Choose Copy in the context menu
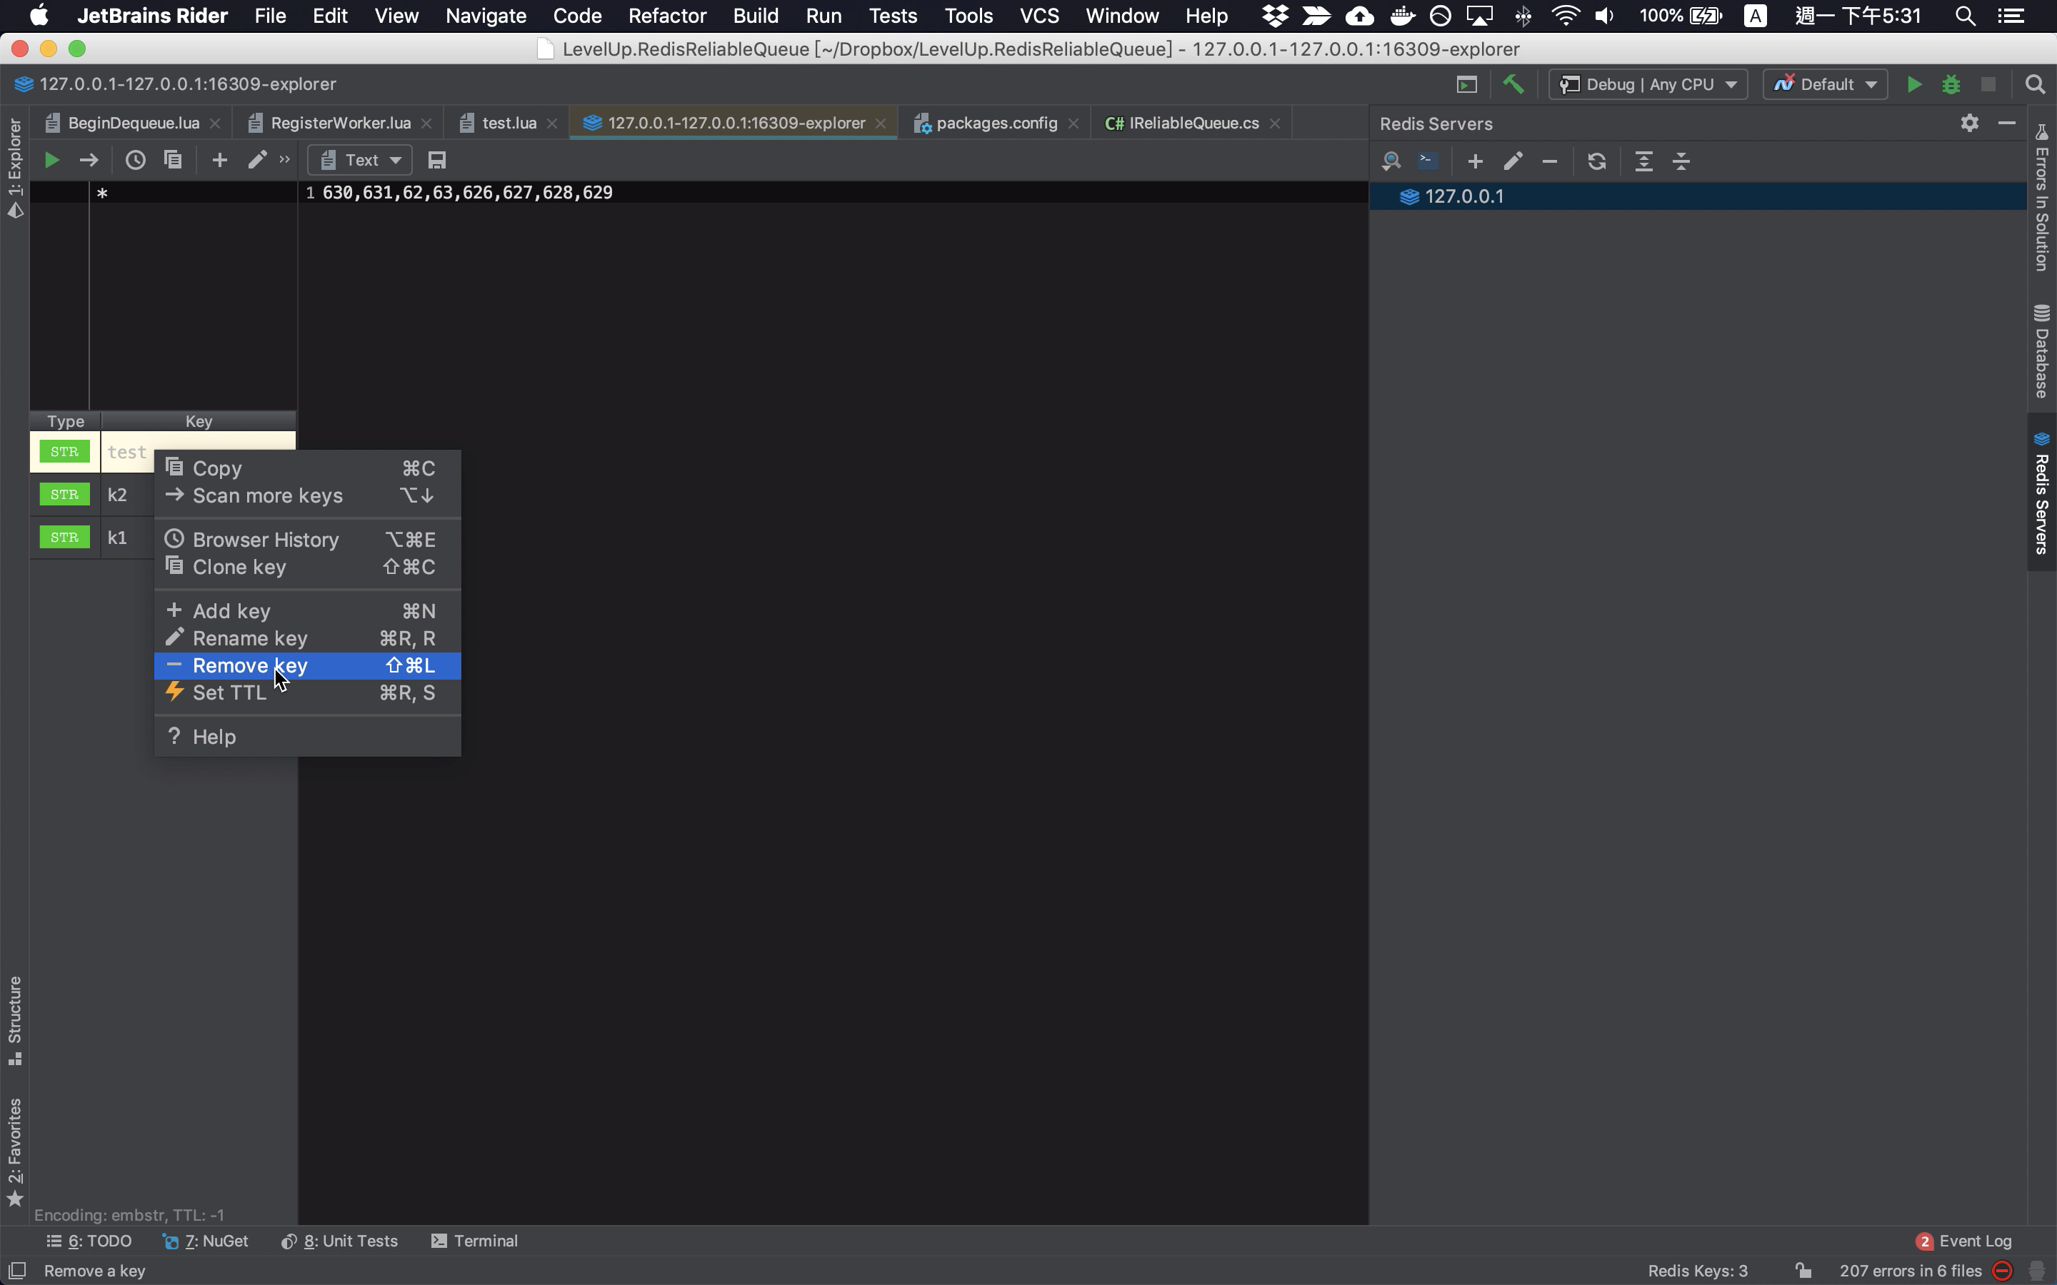This screenshot has height=1285, width=2057. click(307, 468)
